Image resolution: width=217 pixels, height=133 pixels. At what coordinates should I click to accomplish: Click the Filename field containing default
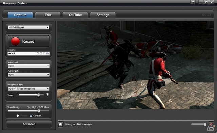(x=22, y=54)
